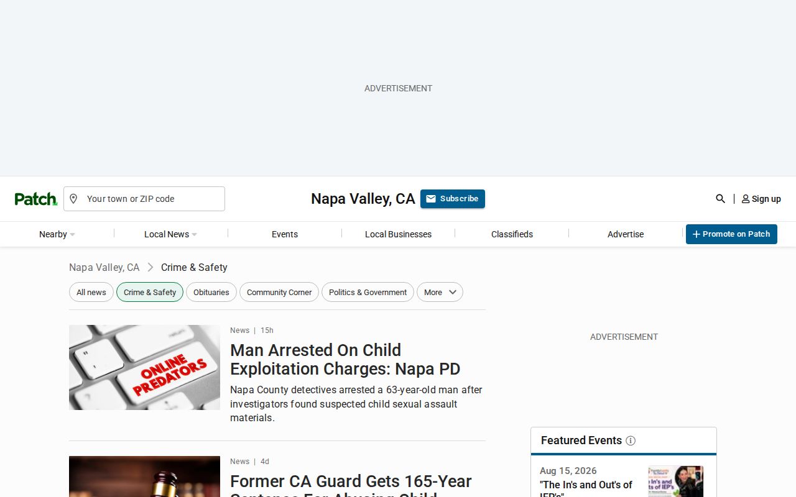This screenshot has height=497, width=796.
Task: Select the Politics & Government filter
Action: coord(368,292)
